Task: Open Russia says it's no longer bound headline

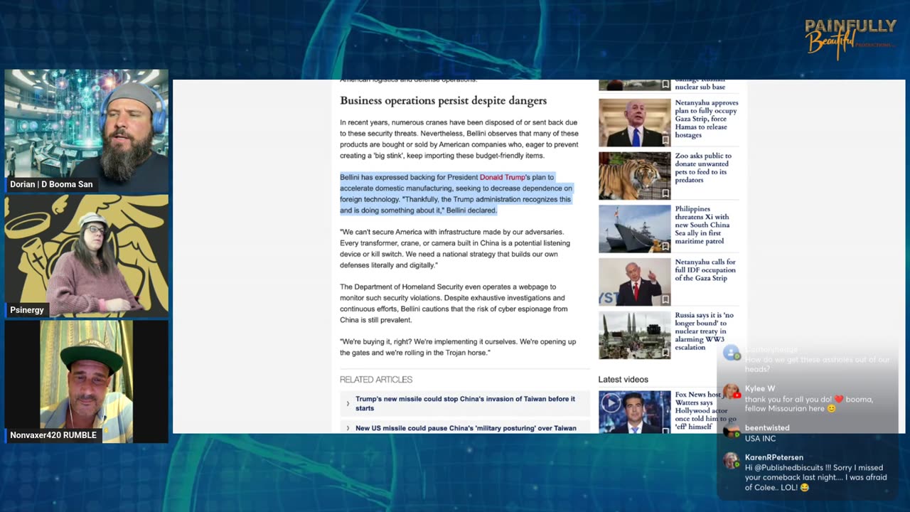Action: (x=705, y=331)
